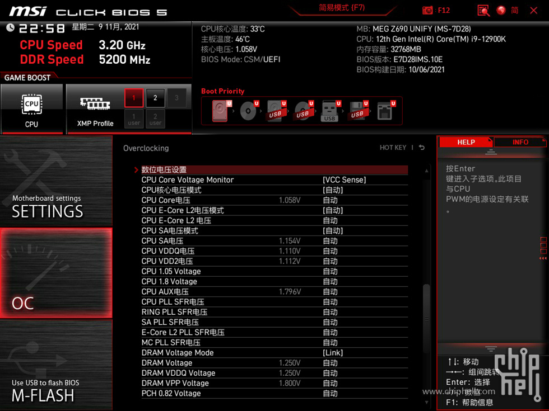Click the Overclocking page title
The height and width of the screenshot is (411, 549).
click(x=146, y=148)
